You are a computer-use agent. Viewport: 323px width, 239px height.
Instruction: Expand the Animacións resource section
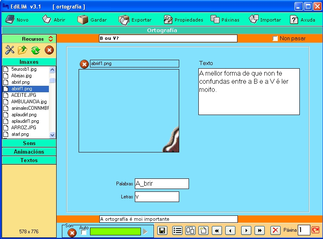[x=29, y=152]
